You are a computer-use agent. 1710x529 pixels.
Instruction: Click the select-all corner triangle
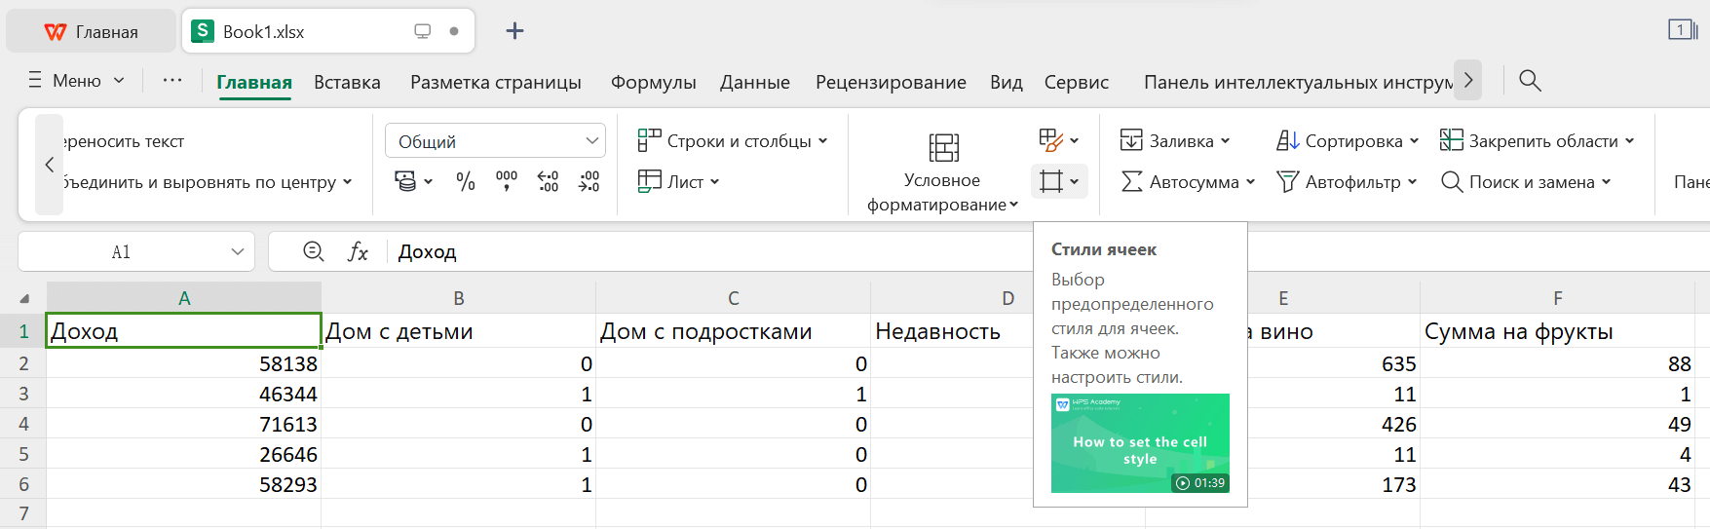point(23,299)
